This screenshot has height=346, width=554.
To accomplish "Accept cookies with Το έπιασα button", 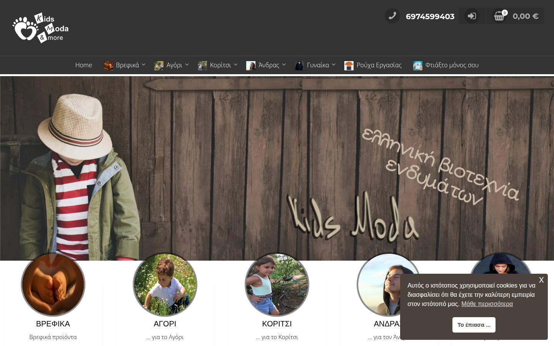I will coord(474,325).
